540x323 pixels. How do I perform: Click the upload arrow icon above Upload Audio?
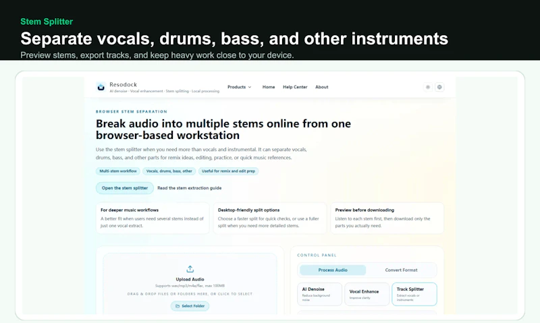(x=190, y=269)
